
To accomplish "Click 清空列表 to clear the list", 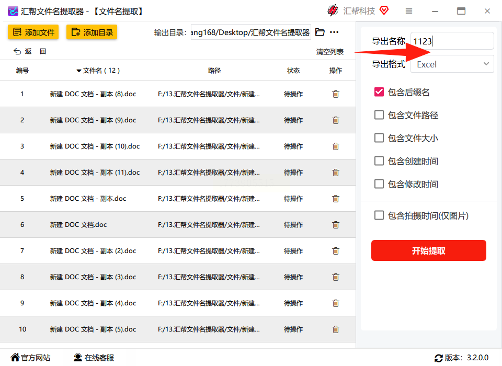I will coord(329,52).
